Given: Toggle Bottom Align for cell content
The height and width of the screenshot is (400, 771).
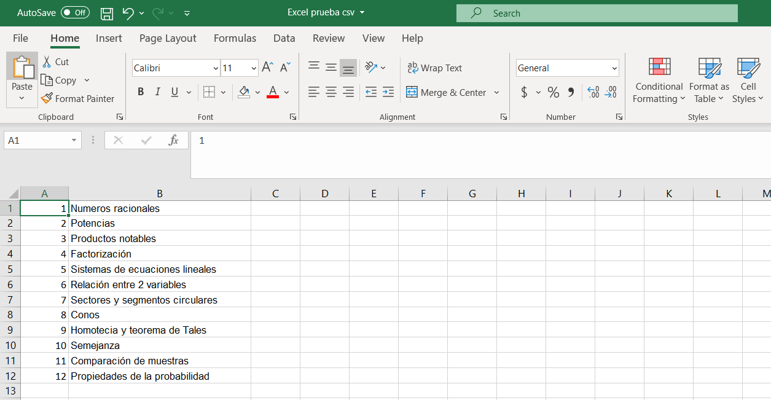Looking at the screenshot, I should pyautogui.click(x=348, y=68).
